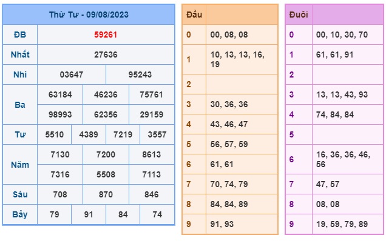Click third prize number 63184
This screenshot has height=241, width=386.
(60, 94)
